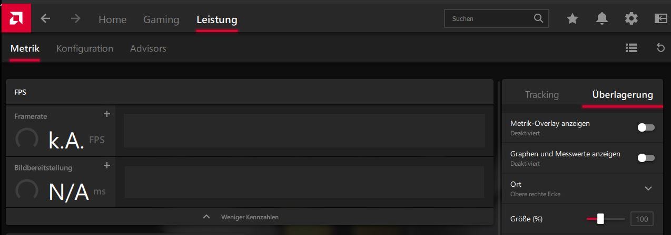This screenshot has width=671, height=235.
Task: Click the AMD logo icon
Action: [x=16, y=18]
